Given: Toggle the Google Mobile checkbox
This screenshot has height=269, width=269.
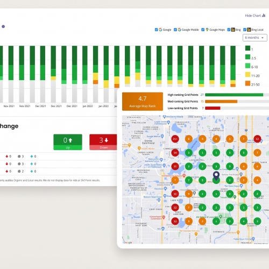Looking at the screenshot, I should pyautogui.click(x=175, y=30).
